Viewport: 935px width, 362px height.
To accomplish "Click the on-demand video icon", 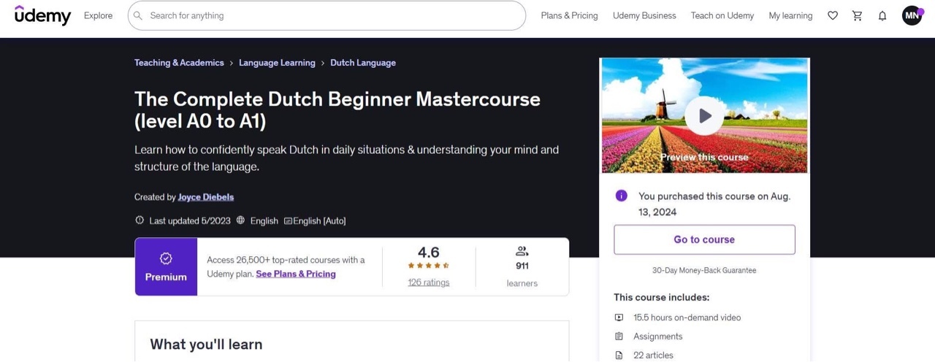I will pos(619,317).
